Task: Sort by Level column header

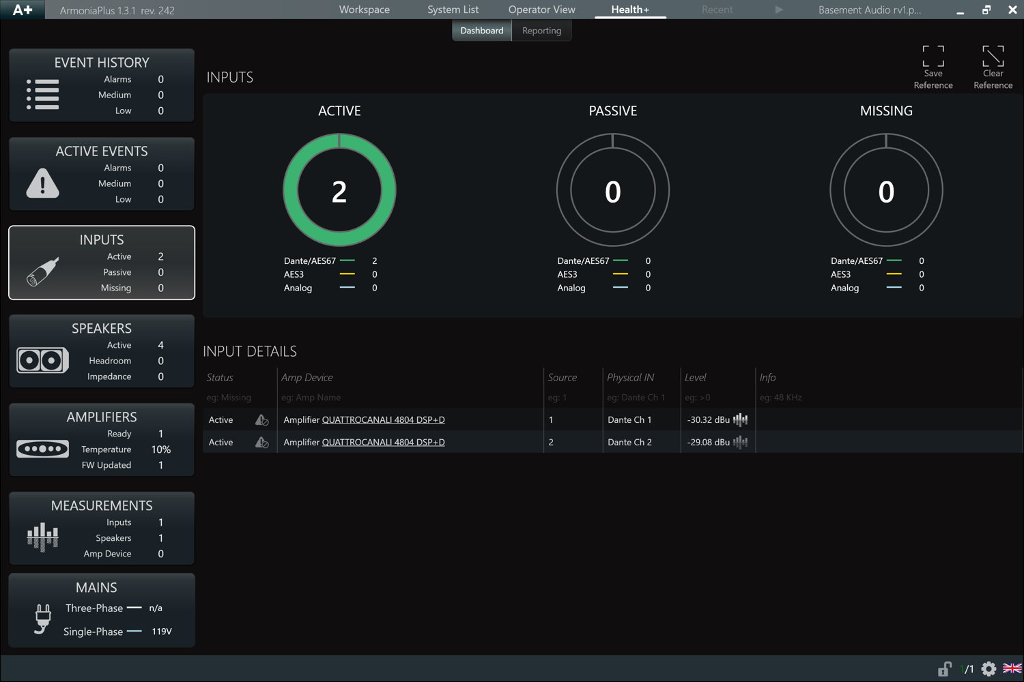Action: (x=696, y=378)
